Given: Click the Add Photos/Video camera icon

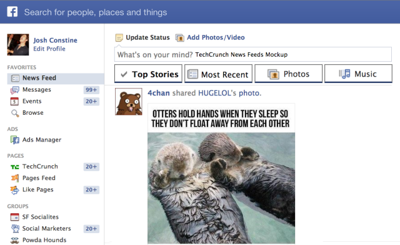Looking at the screenshot, I should (x=179, y=38).
